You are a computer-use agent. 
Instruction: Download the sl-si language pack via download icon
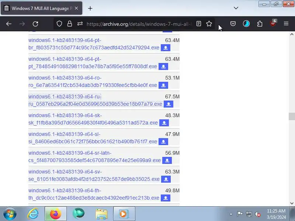click(x=163, y=142)
